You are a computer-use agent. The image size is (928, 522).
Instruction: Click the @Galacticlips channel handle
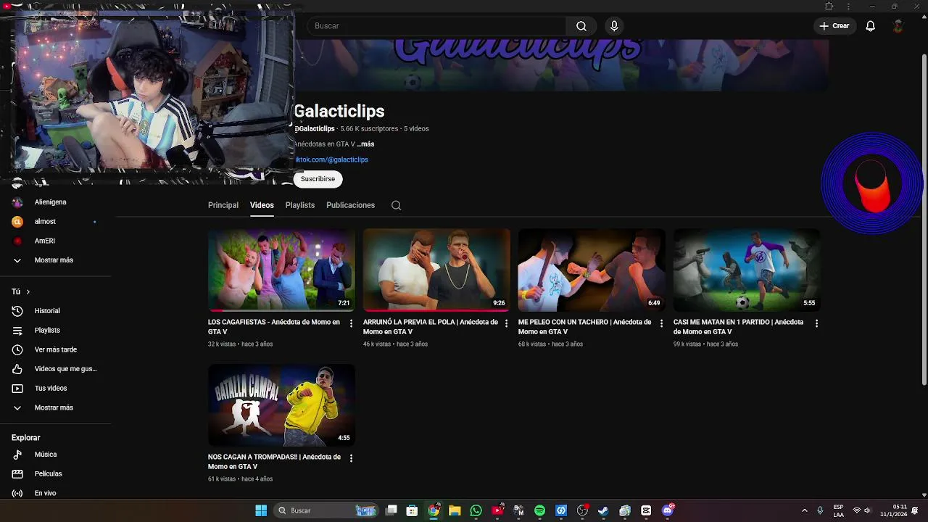315,129
